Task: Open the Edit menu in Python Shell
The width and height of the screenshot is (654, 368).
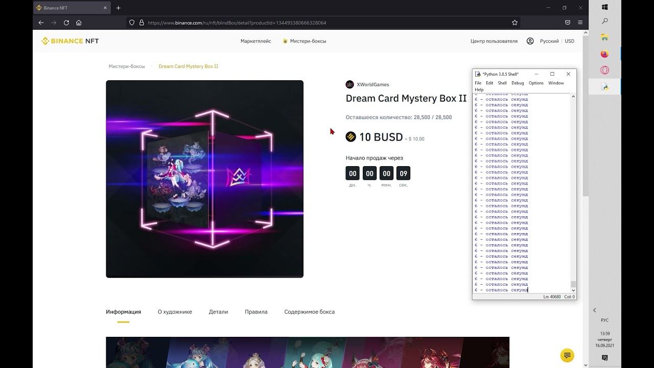Action: 489,83
